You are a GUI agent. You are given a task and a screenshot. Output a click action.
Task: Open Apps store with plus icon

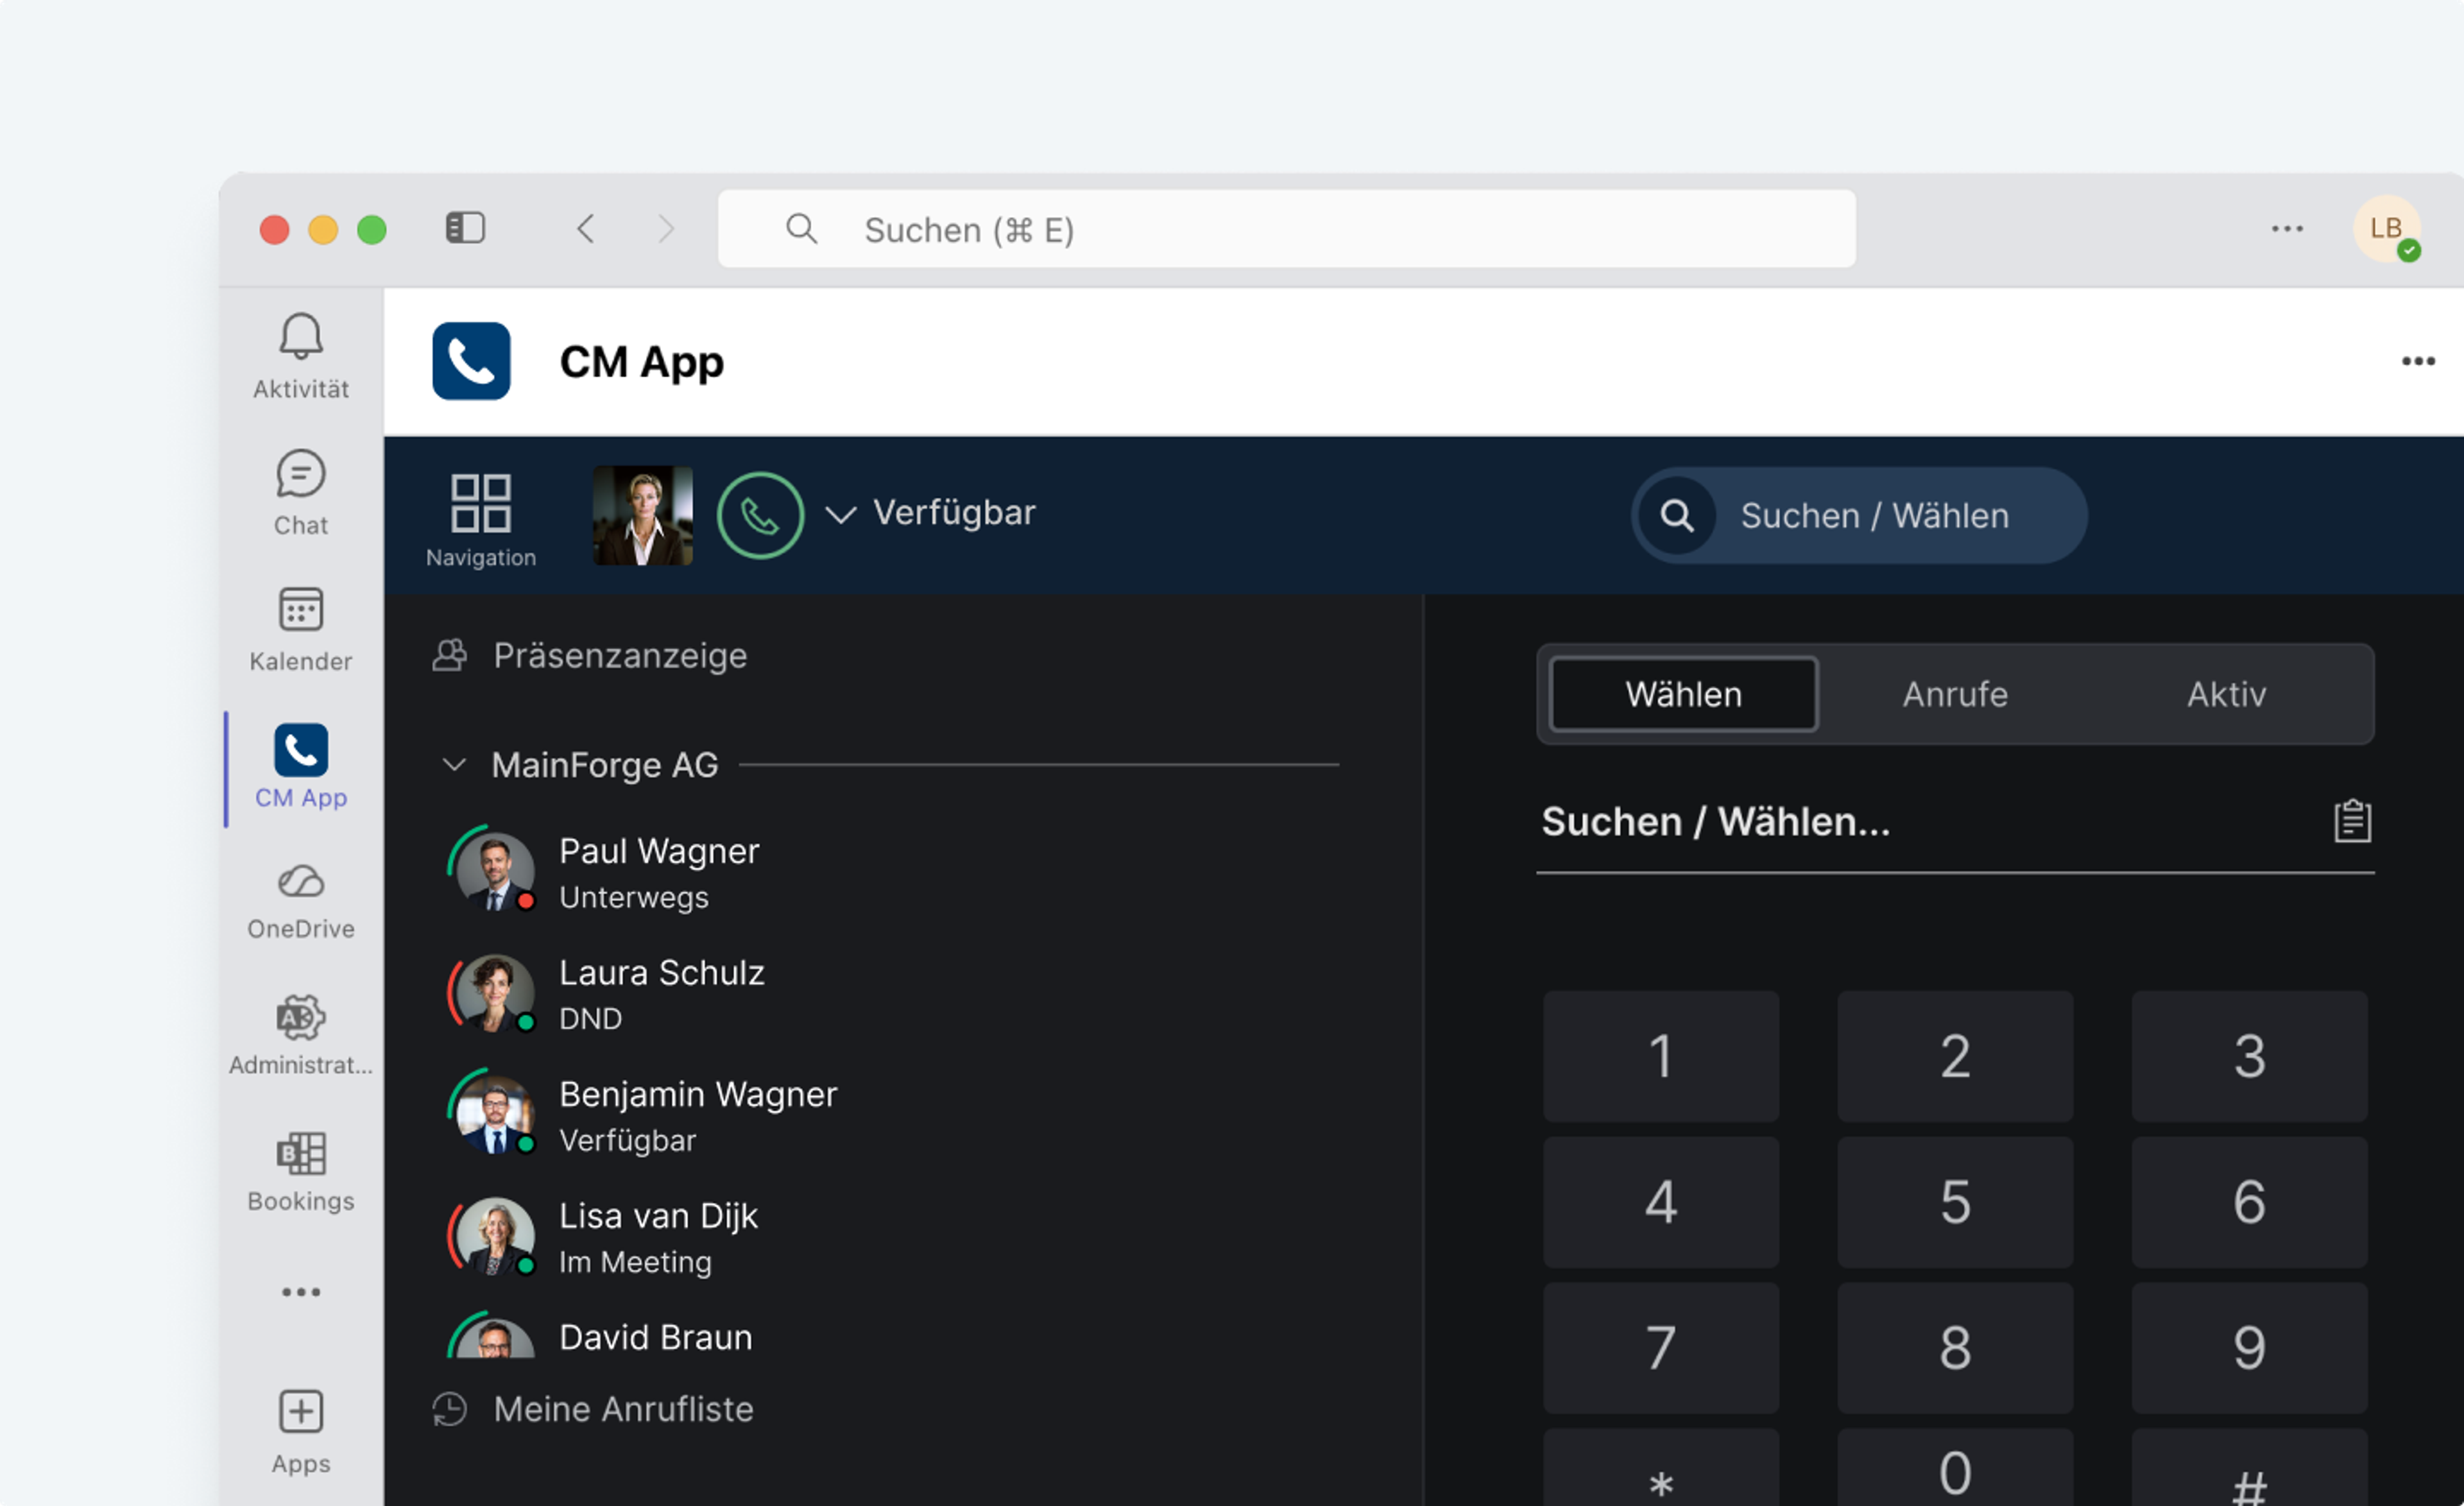(300, 1412)
